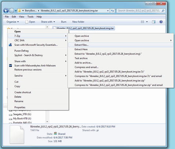Click the search magnifier icon
This screenshot has width=175, height=149.
point(163,11)
